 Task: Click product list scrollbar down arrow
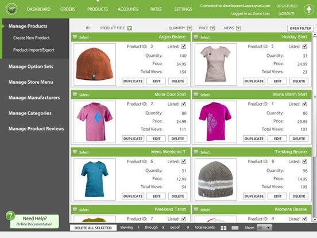pyautogui.click(x=315, y=220)
